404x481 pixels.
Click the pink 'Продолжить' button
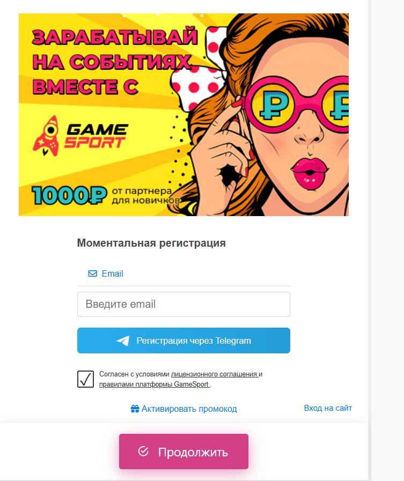click(183, 452)
